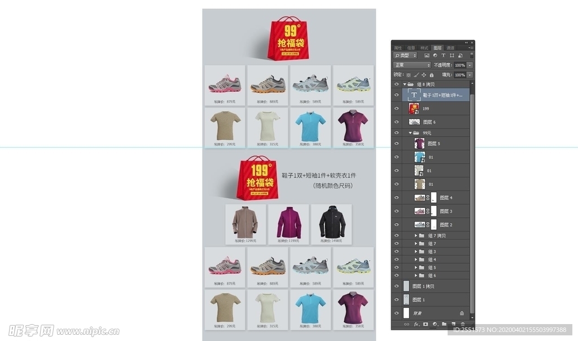Open the 不透明度 opacity slider arrow

470,65
